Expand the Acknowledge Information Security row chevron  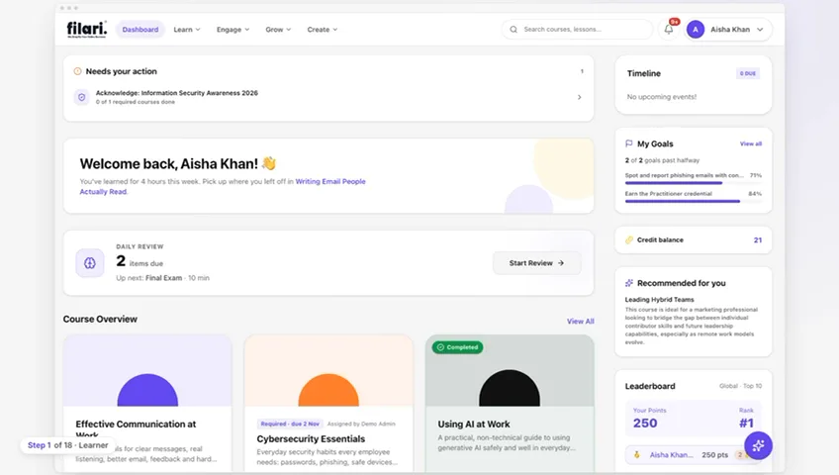coord(580,97)
